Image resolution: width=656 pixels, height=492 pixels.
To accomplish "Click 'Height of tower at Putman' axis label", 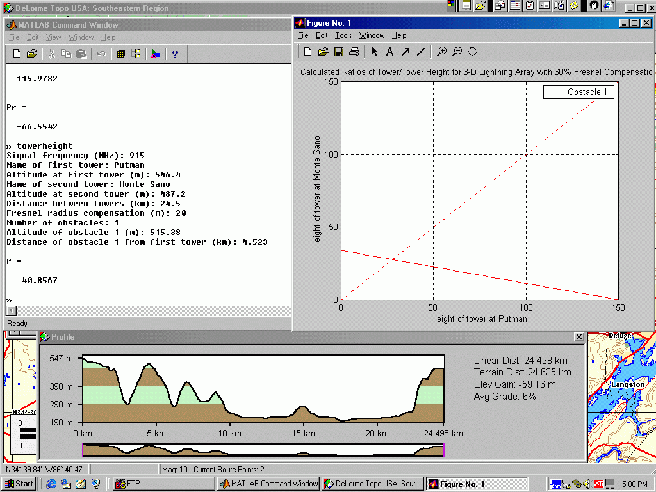I will point(479,319).
